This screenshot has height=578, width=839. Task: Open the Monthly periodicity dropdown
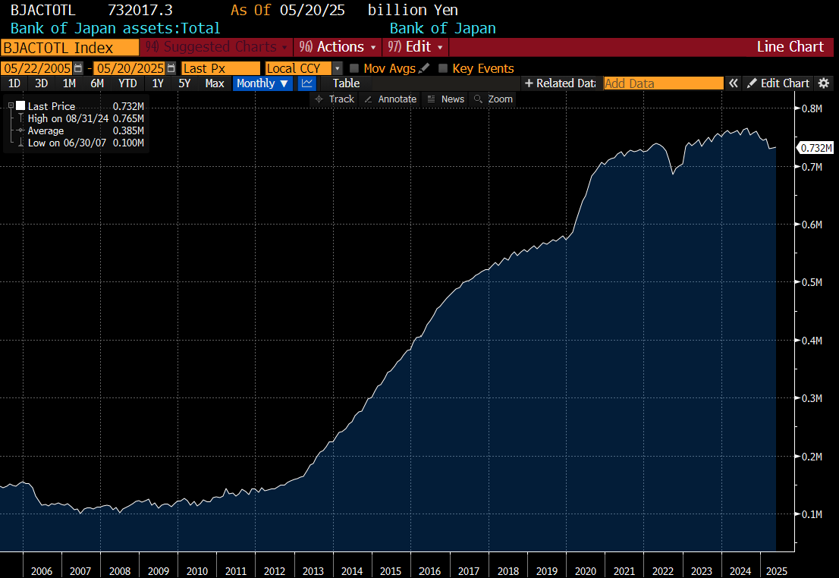[262, 83]
